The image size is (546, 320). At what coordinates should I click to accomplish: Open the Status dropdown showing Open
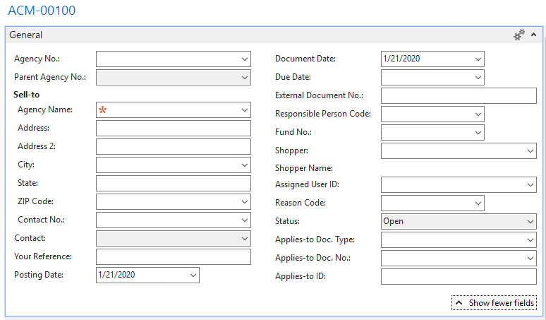pos(530,221)
